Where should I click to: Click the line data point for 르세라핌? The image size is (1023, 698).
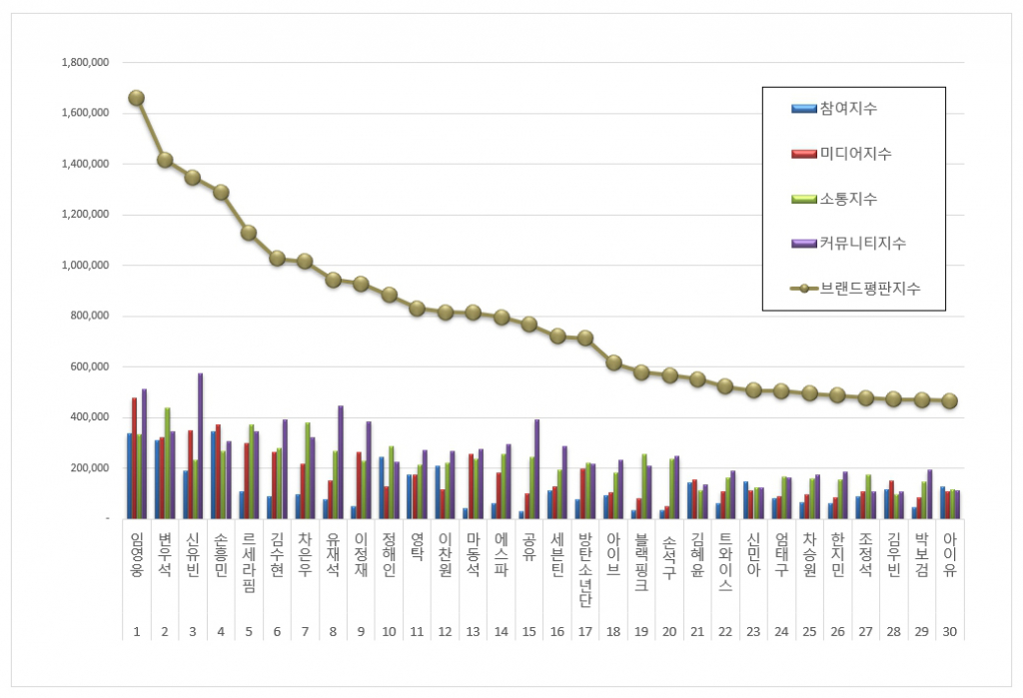(249, 233)
